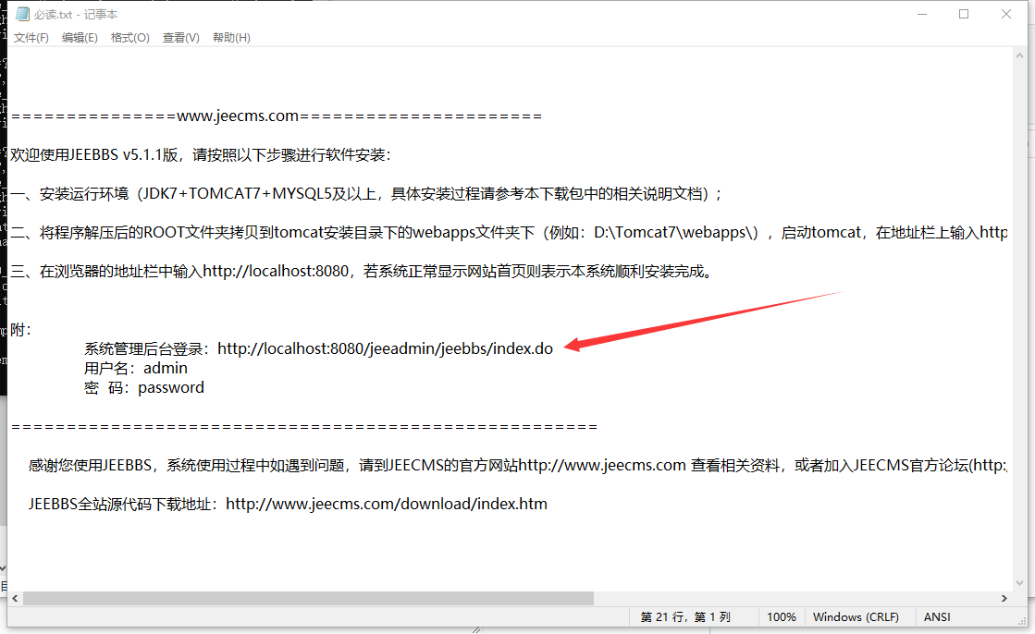This screenshot has width=1035, height=634.
Task: Click the ANSI encoding status entry
Action: tap(937, 616)
